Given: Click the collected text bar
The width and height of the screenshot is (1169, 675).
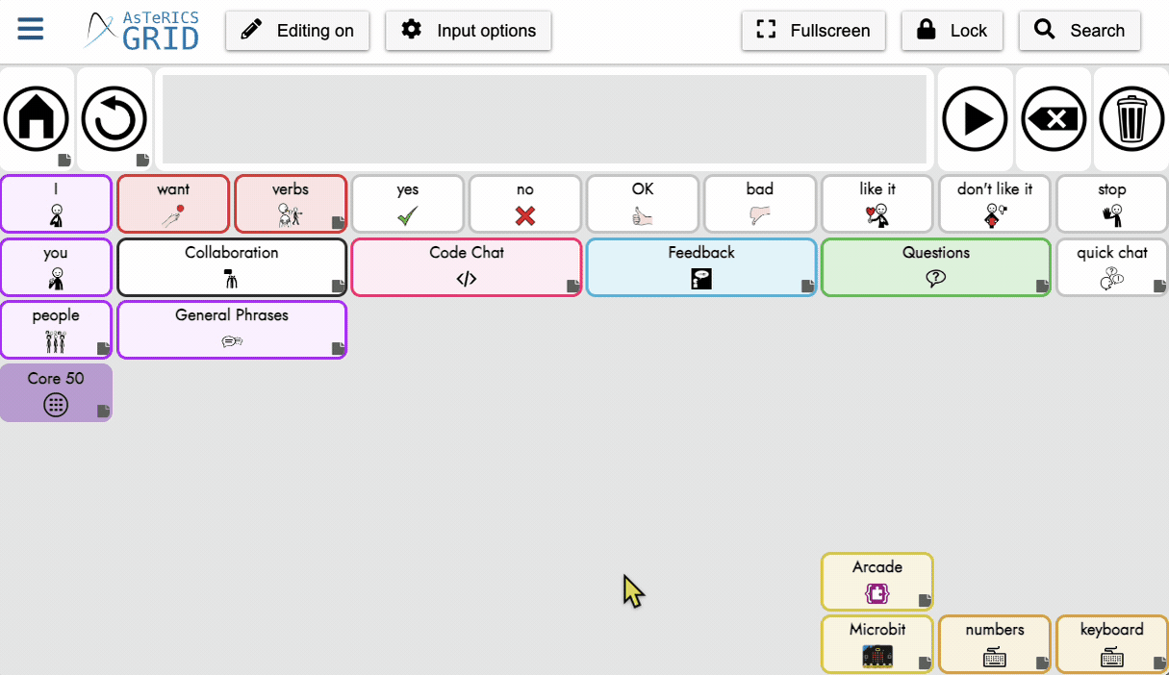Looking at the screenshot, I should [x=544, y=119].
